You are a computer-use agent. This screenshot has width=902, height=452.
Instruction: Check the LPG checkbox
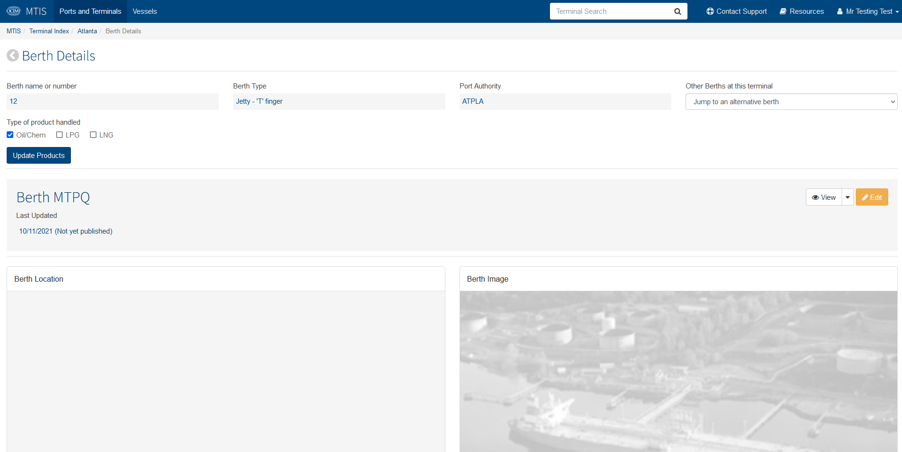(59, 135)
